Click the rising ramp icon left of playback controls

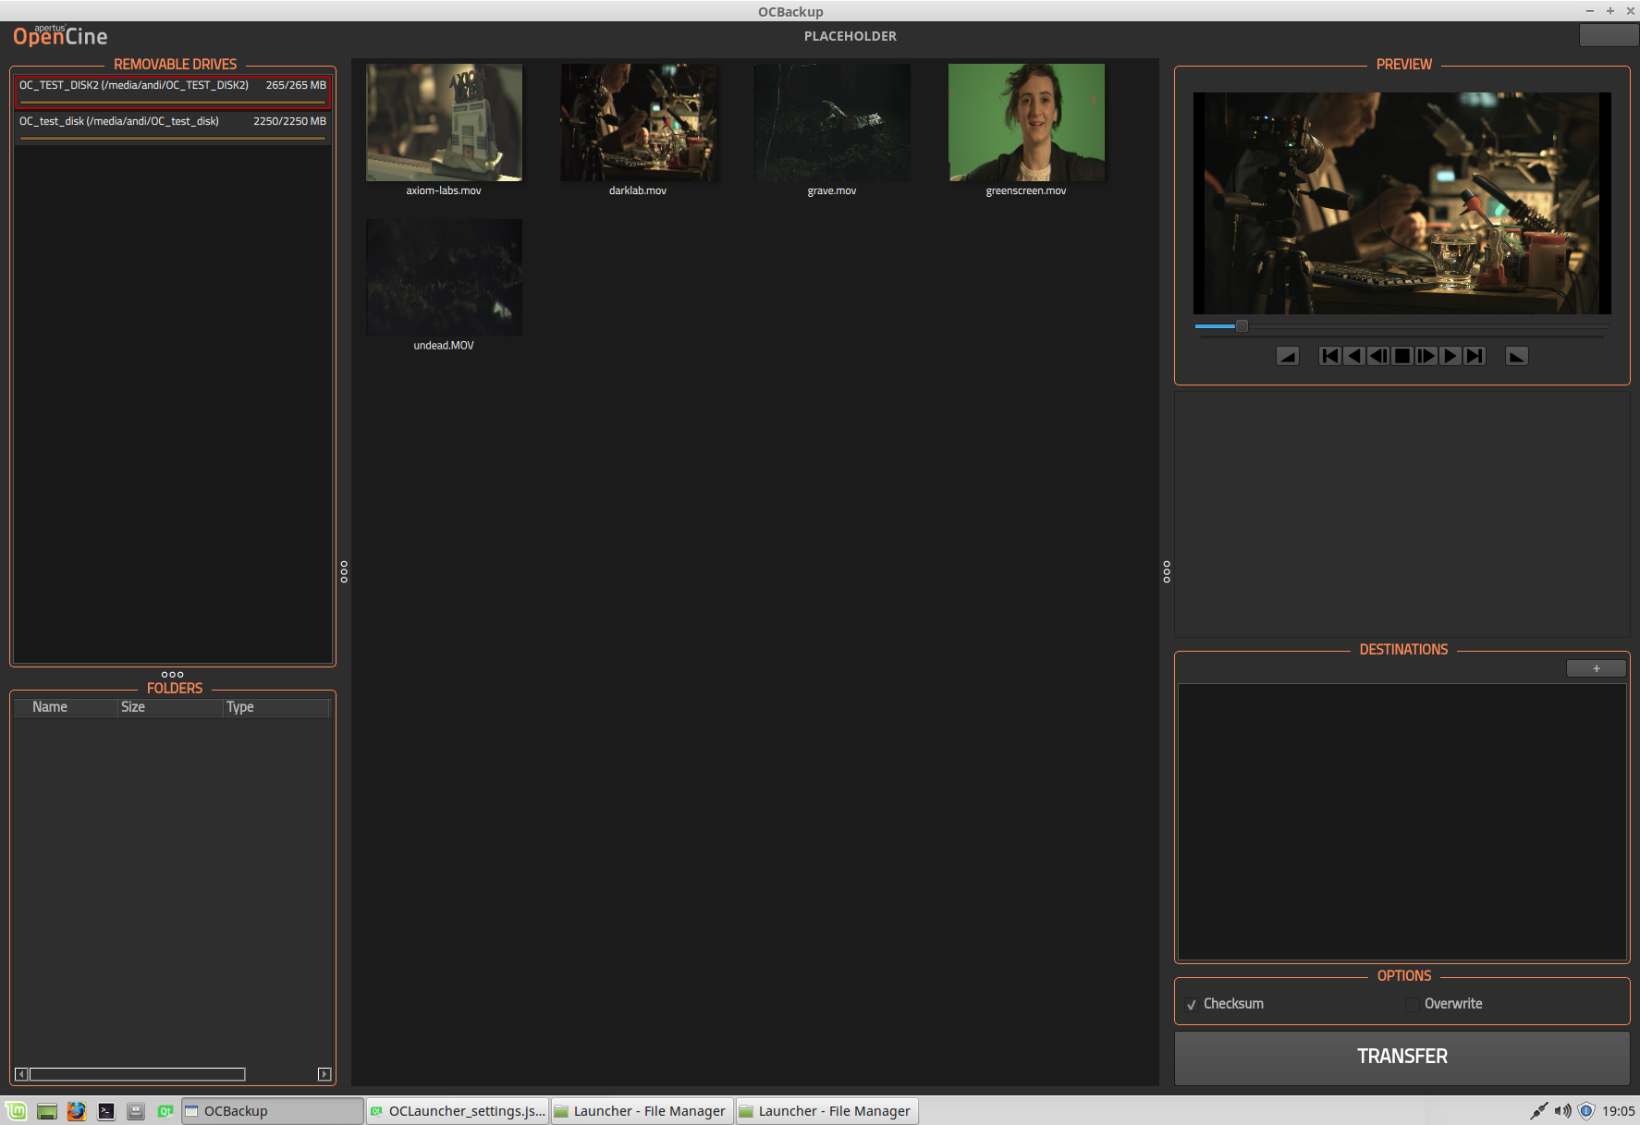tap(1287, 356)
